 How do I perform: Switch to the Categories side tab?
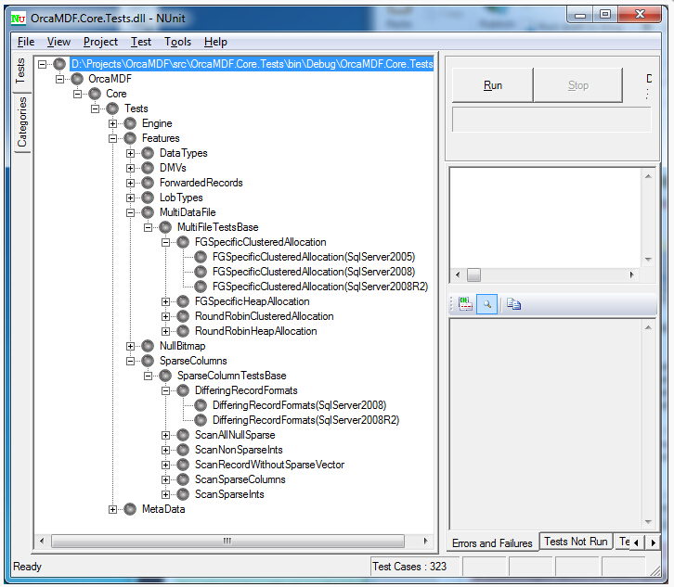pyautogui.click(x=22, y=122)
